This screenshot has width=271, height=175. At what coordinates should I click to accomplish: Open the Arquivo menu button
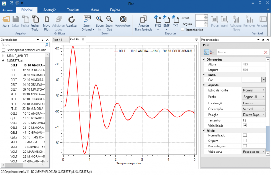[x=8, y=10]
